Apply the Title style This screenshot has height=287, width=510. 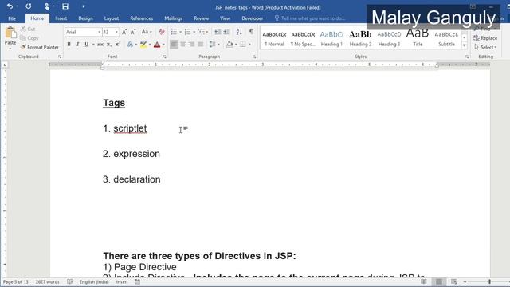[418, 38]
